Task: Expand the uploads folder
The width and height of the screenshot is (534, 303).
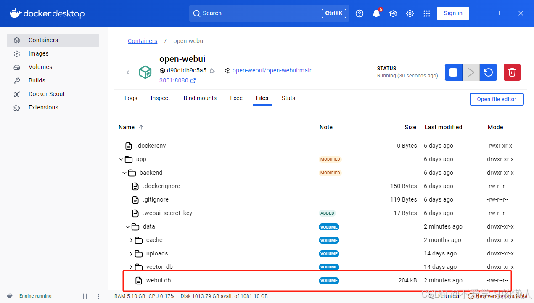Action: tap(131, 254)
